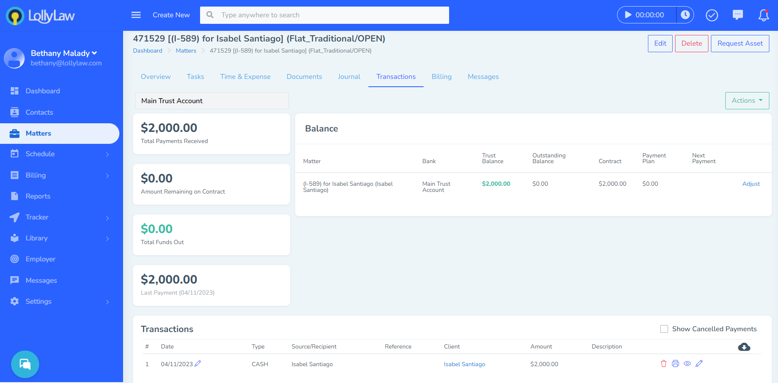Open the notifications bell
This screenshot has height=383, width=778.
pos(764,15)
